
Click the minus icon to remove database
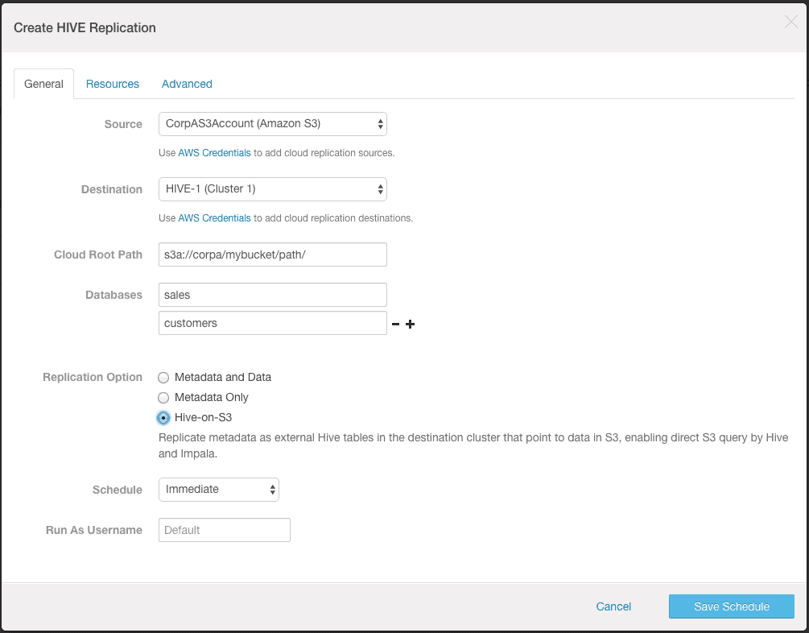pos(395,325)
